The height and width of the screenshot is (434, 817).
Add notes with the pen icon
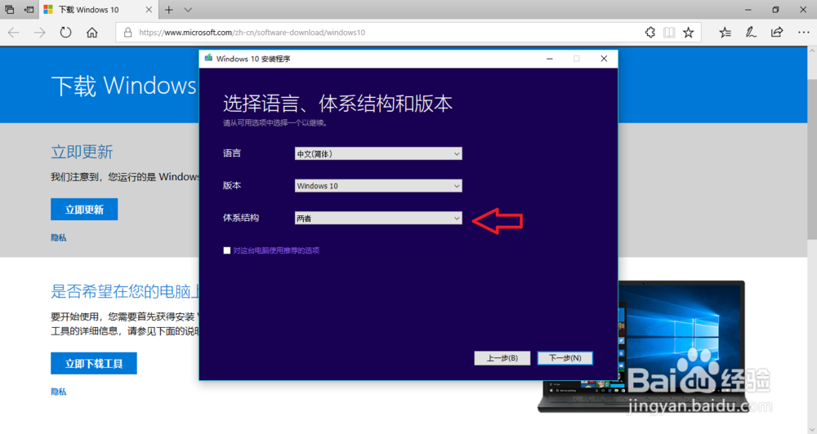(751, 33)
